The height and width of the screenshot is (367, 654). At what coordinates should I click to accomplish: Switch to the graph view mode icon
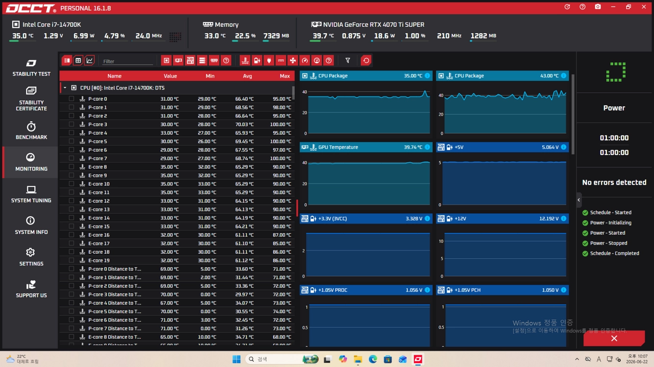[x=89, y=61]
